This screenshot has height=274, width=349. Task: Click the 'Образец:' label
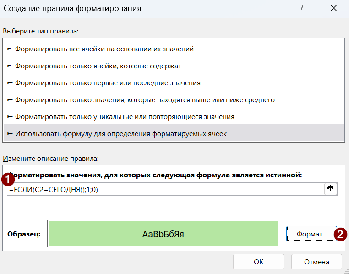24,234
